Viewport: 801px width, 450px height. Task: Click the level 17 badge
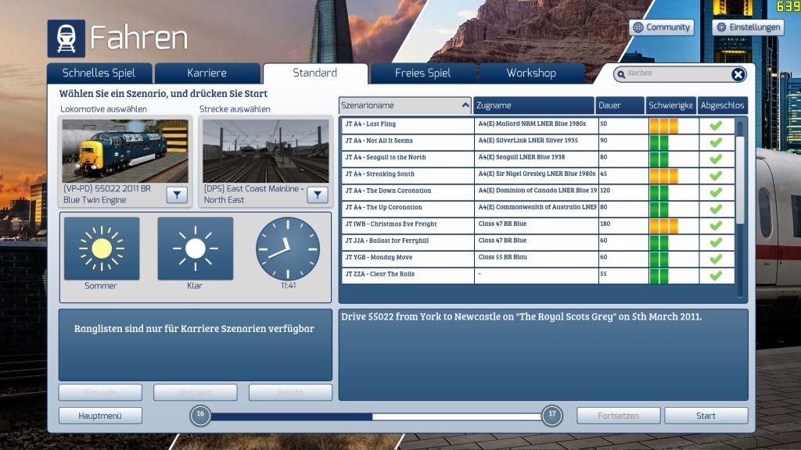point(551,416)
